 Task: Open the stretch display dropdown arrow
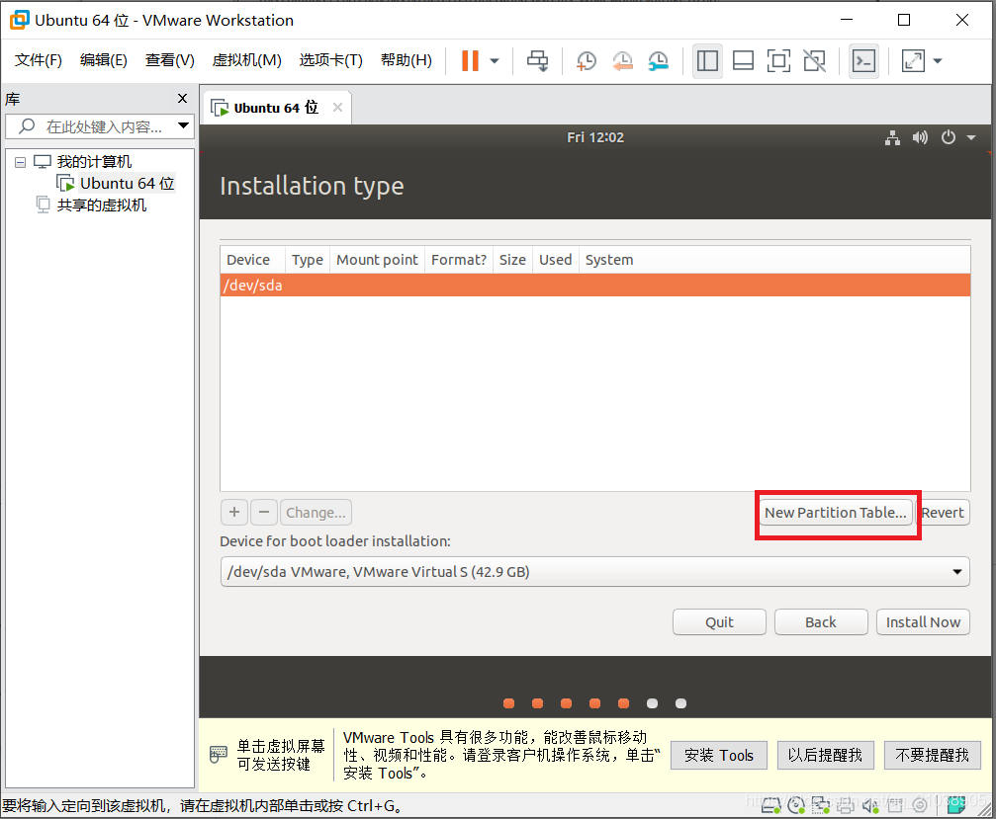point(938,61)
